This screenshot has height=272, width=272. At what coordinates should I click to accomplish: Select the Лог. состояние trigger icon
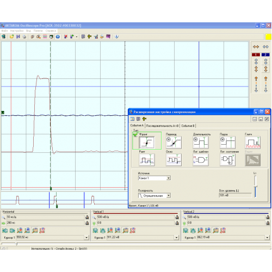(227, 160)
